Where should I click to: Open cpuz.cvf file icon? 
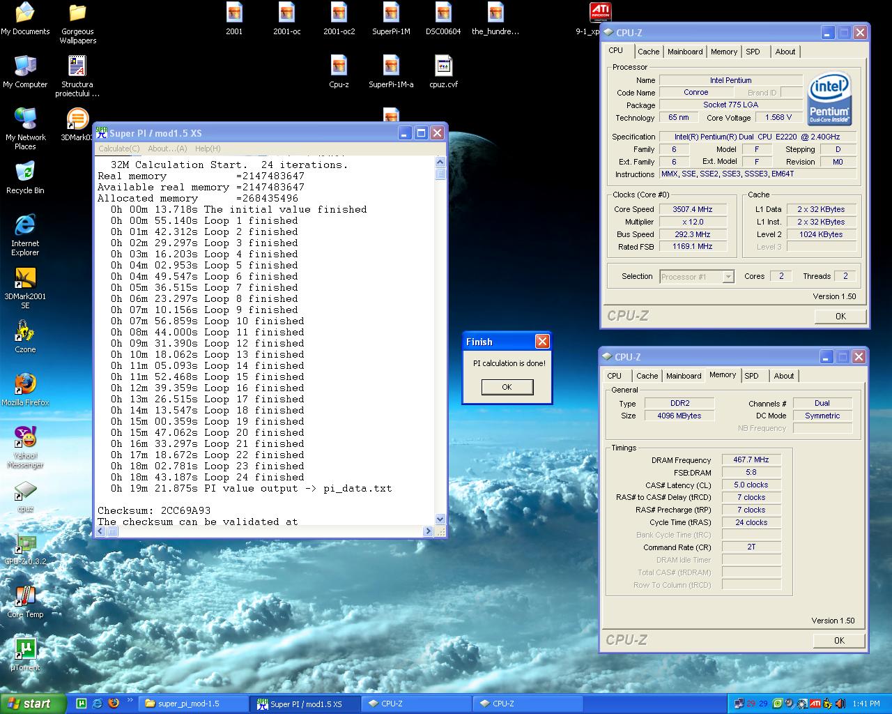point(443,72)
